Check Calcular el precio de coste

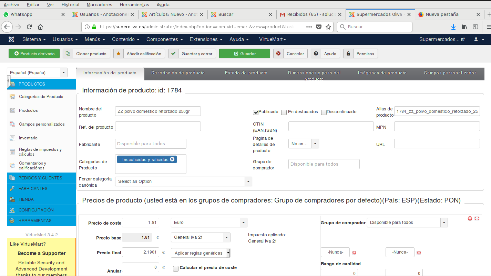click(x=176, y=268)
